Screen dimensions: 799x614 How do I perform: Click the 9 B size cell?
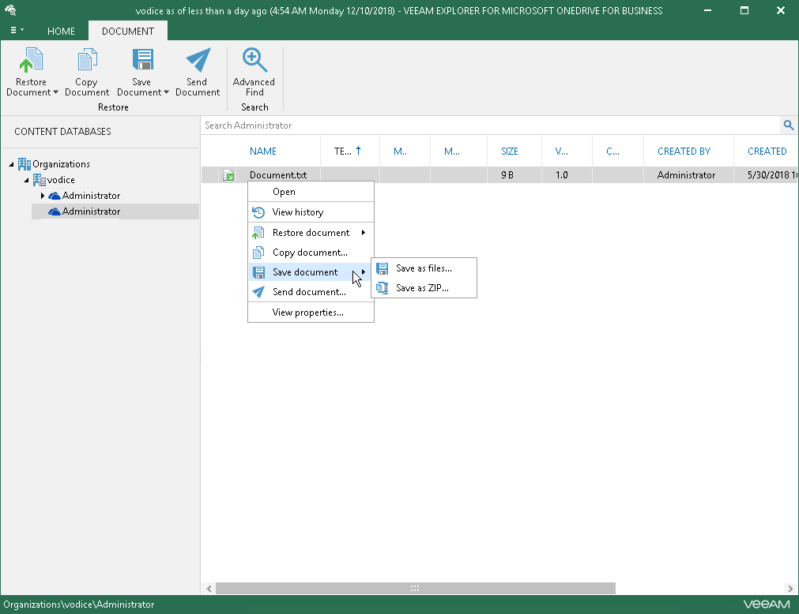coord(507,175)
